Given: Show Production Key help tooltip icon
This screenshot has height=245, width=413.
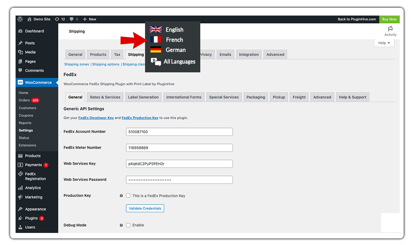Looking at the screenshot, I should click(121, 196).
